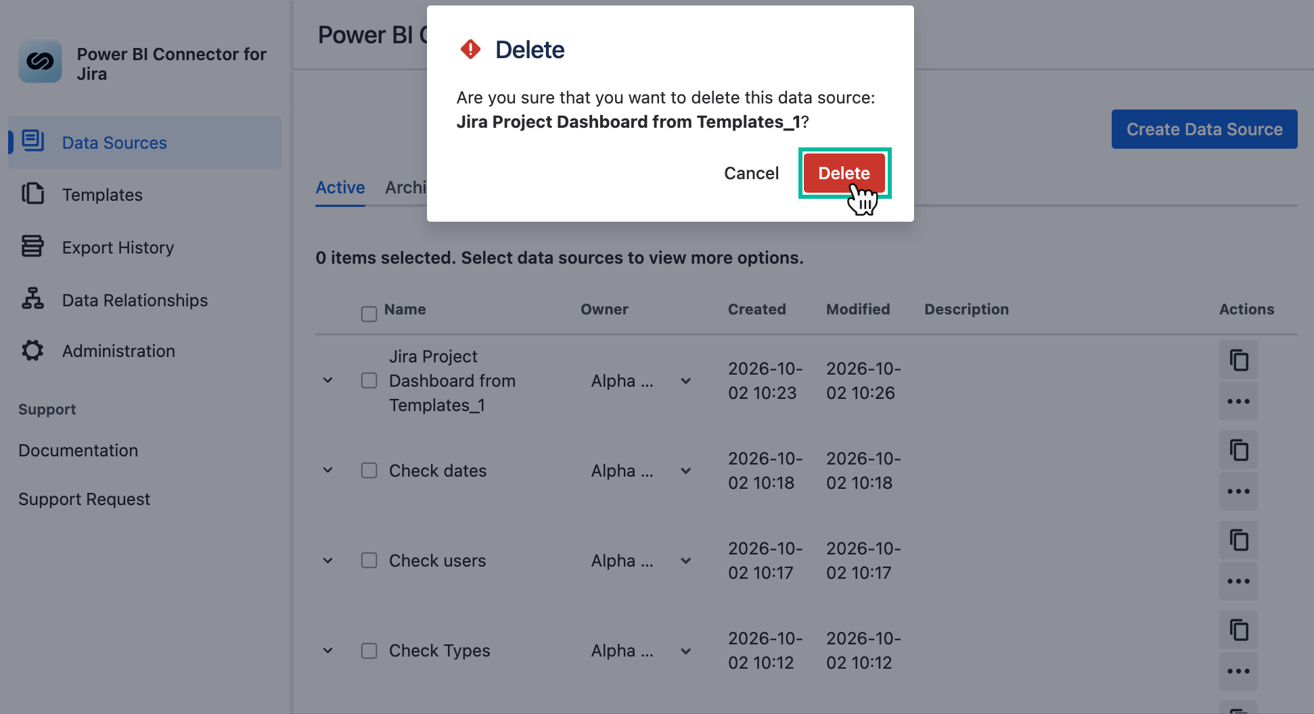Cancel the delete dialog
The width and height of the screenshot is (1314, 714).
(751, 173)
